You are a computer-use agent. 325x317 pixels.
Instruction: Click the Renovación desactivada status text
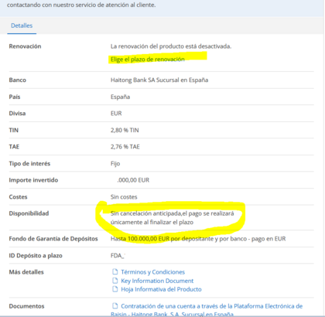coord(171,46)
